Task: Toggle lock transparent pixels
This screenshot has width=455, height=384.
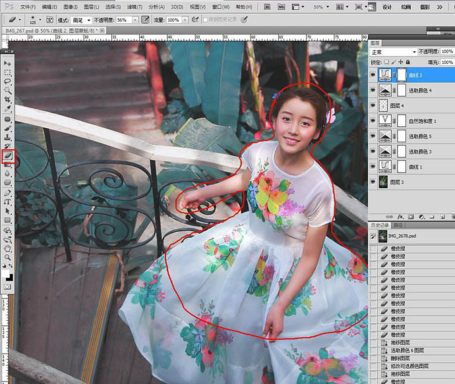Action: [386, 62]
